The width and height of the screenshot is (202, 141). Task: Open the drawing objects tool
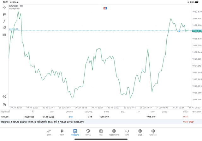[x=4, y=28]
